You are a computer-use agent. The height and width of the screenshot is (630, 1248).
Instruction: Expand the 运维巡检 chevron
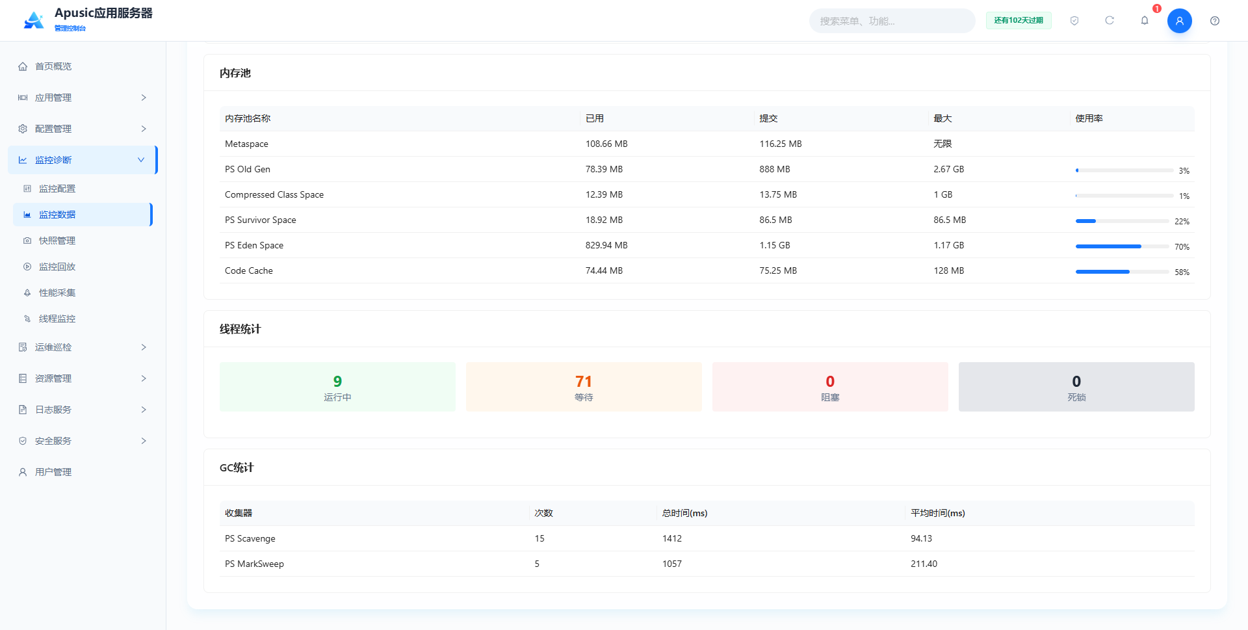click(144, 347)
